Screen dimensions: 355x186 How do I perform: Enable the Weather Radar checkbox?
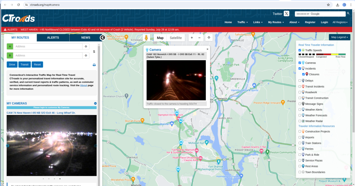coord(300,121)
